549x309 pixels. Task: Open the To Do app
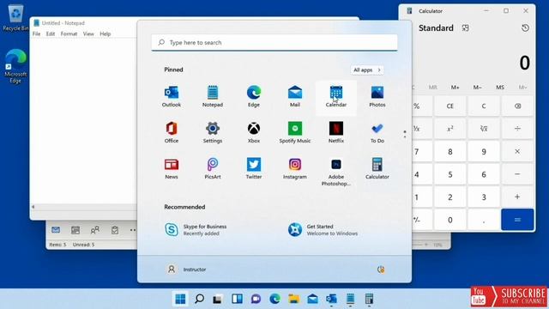(x=377, y=133)
